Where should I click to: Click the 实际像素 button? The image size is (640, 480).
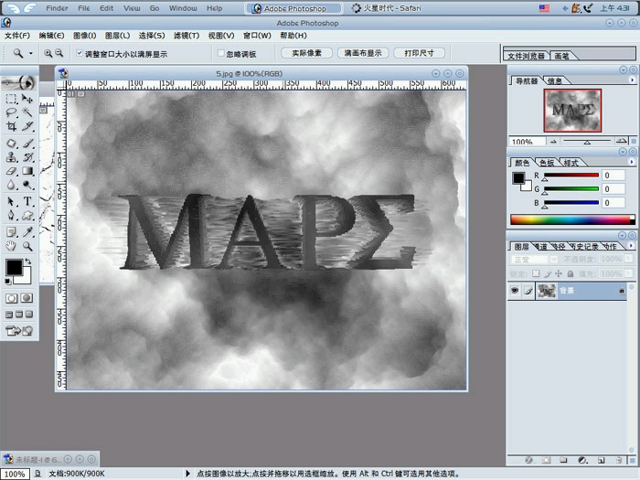[x=300, y=53]
